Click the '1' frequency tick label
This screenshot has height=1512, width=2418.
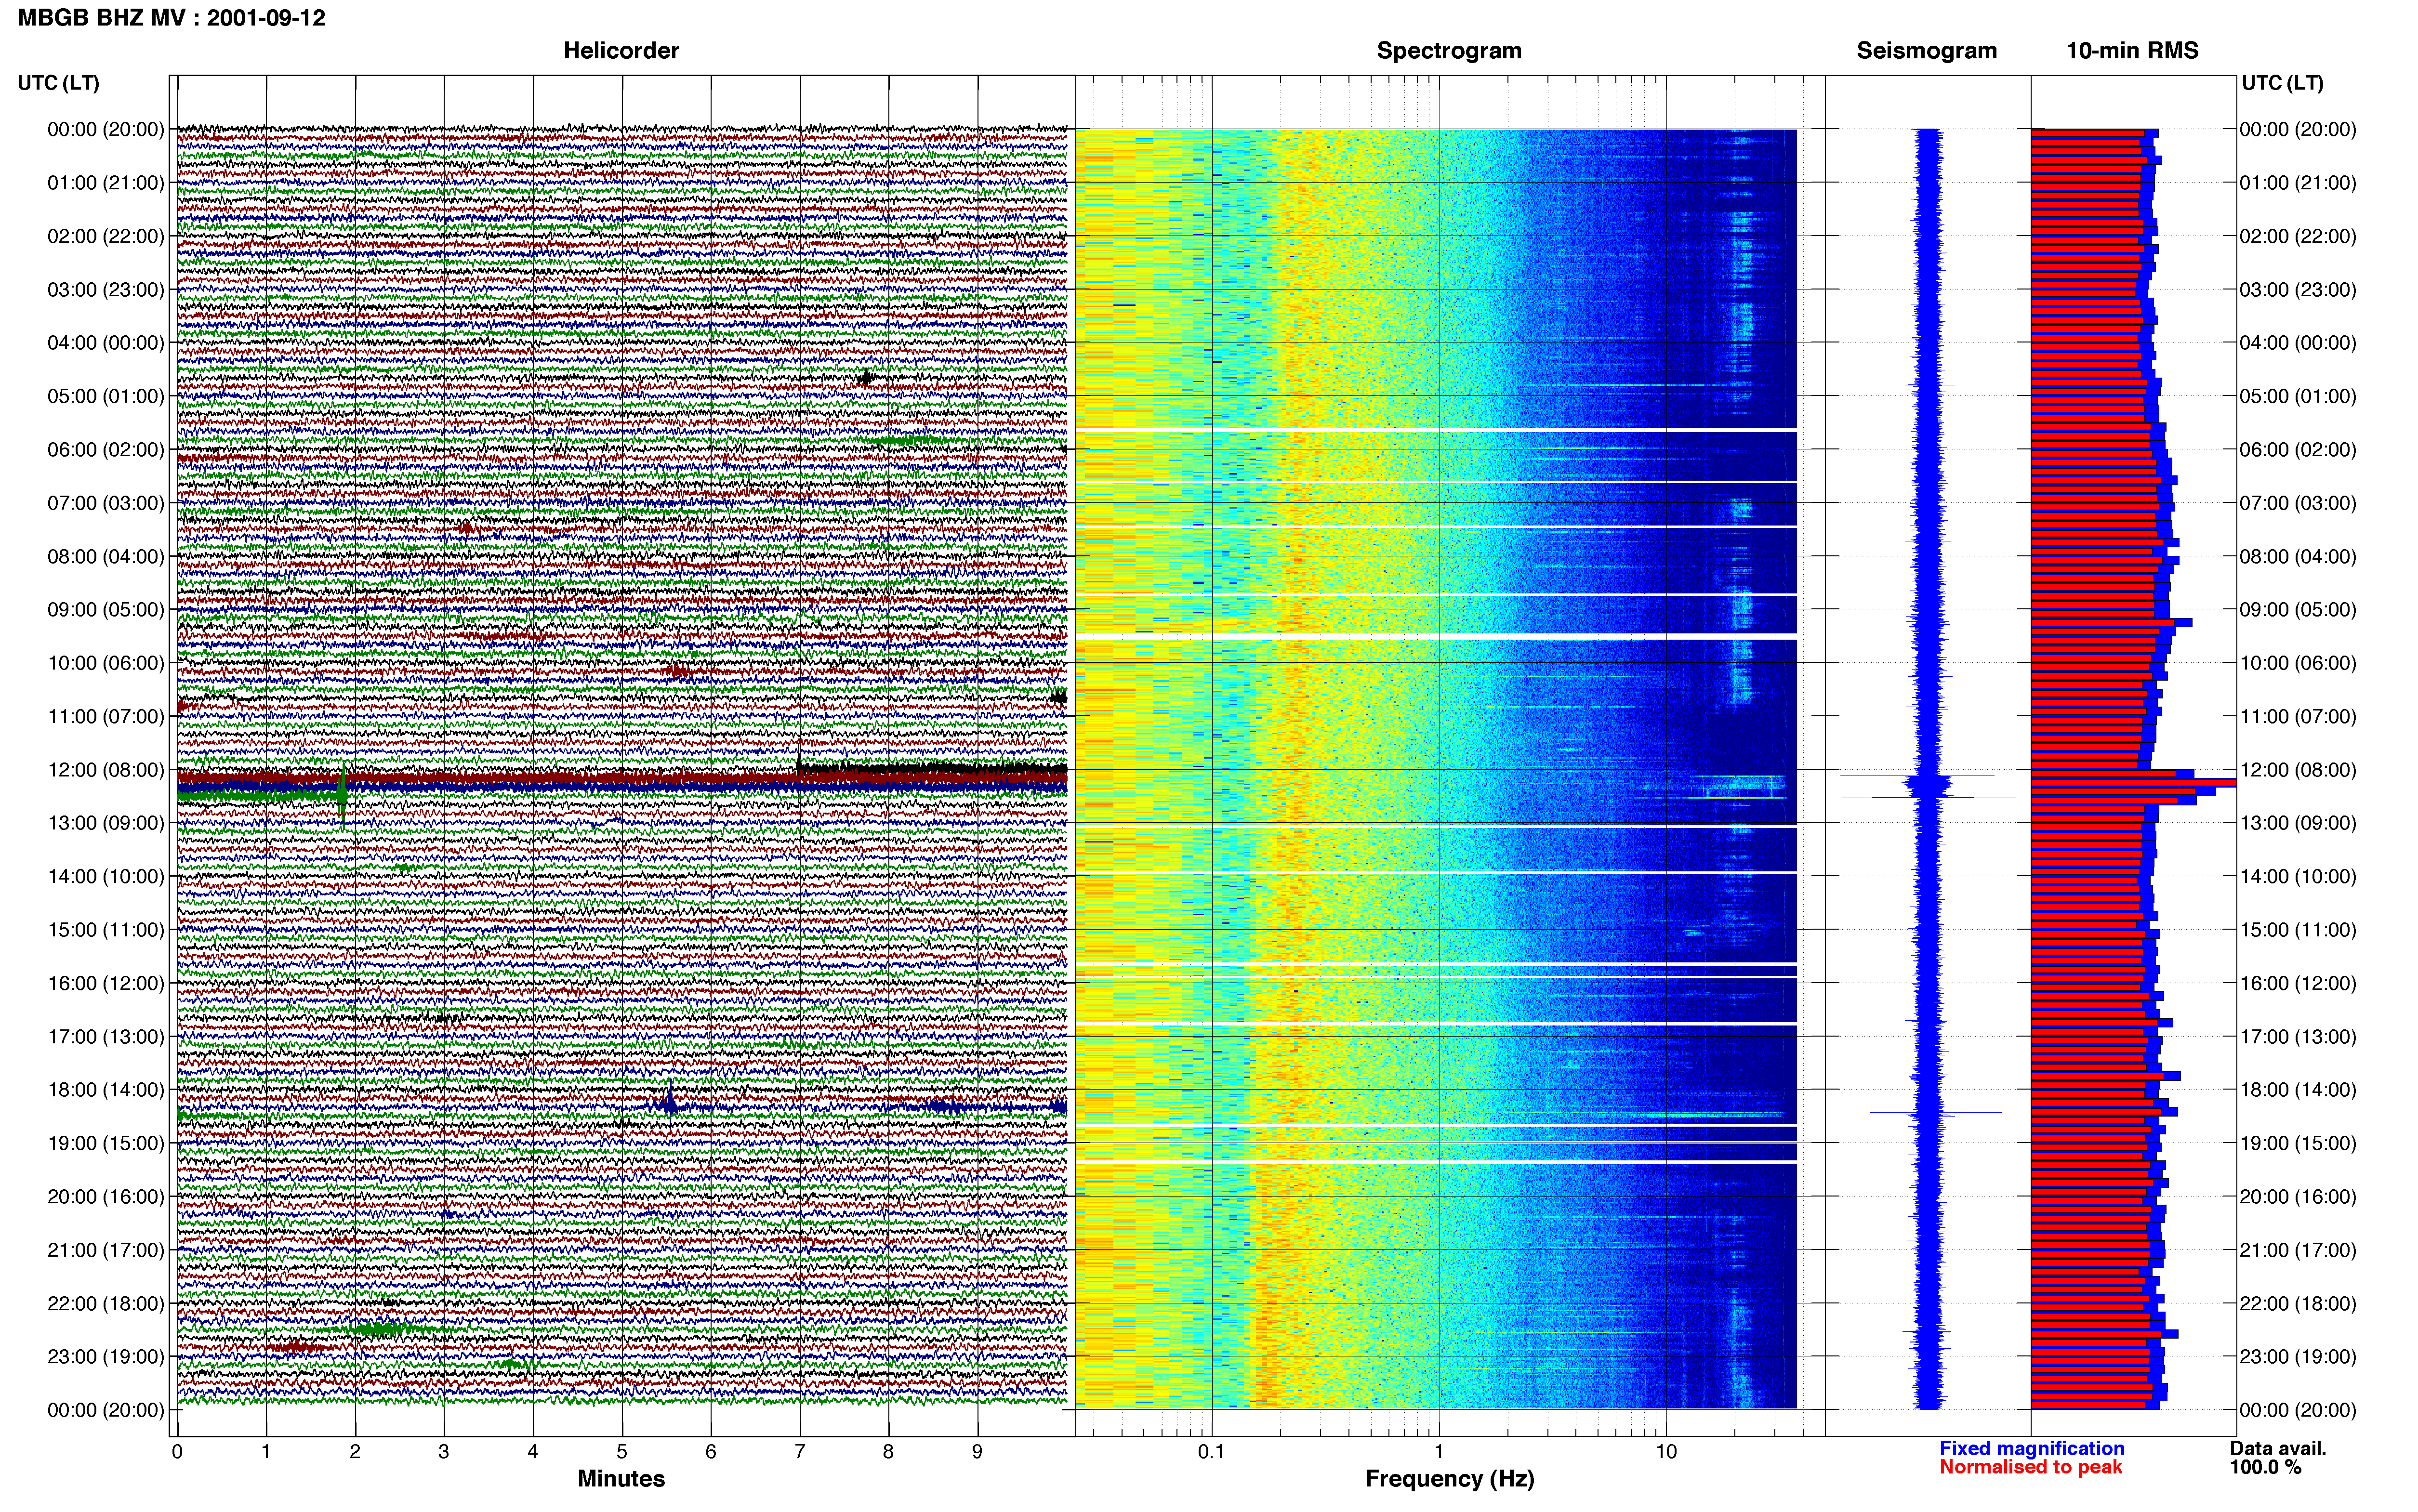pos(1439,1452)
